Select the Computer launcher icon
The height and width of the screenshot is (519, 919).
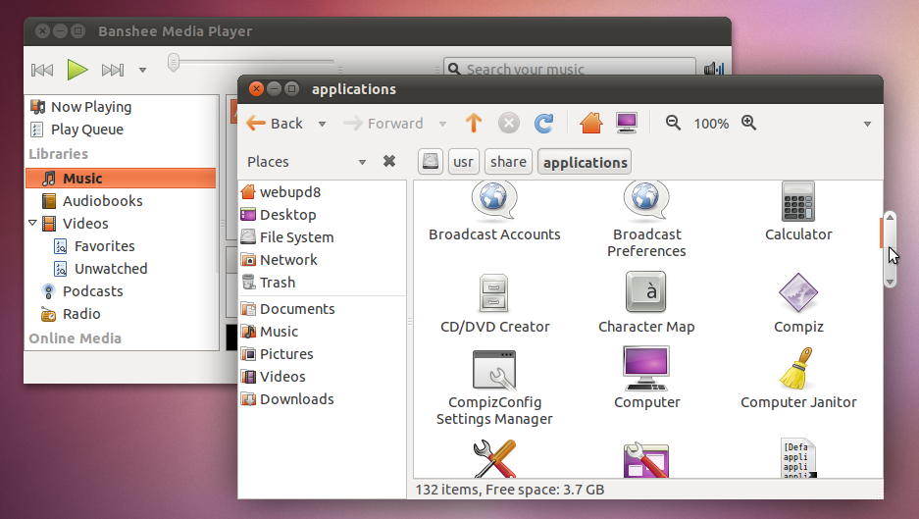tap(646, 369)
